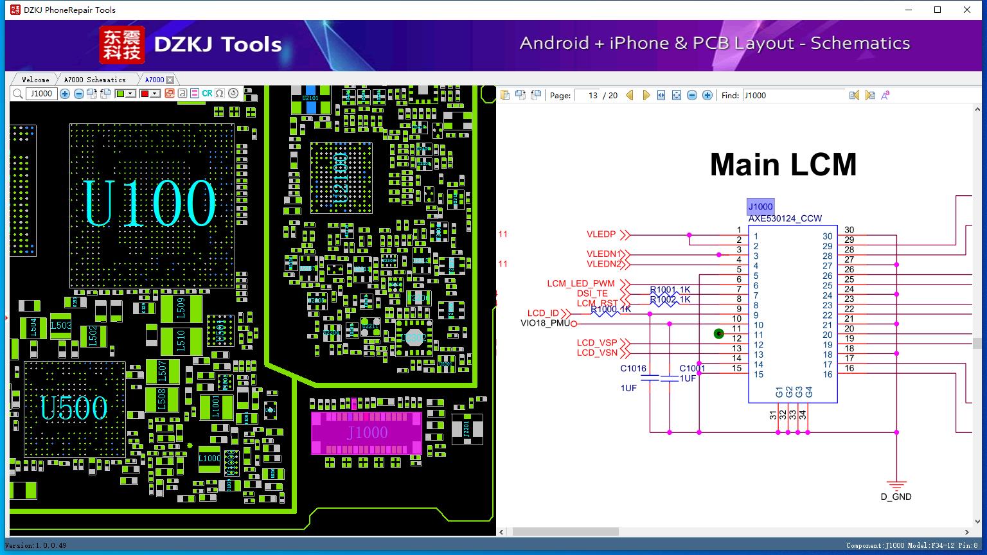The image size is (987, 555).
Task: Rotate the PCB layout counter-clockwise
Action: coord(105,94)
